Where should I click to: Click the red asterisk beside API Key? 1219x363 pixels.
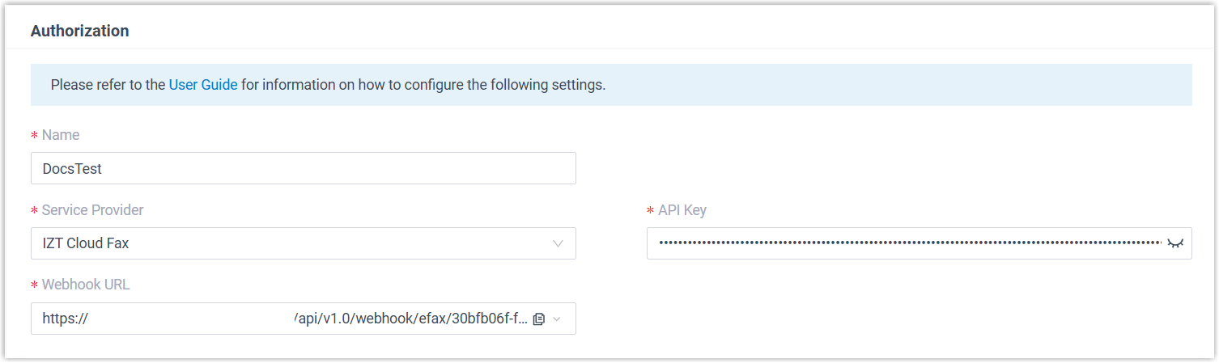(650, 211)
